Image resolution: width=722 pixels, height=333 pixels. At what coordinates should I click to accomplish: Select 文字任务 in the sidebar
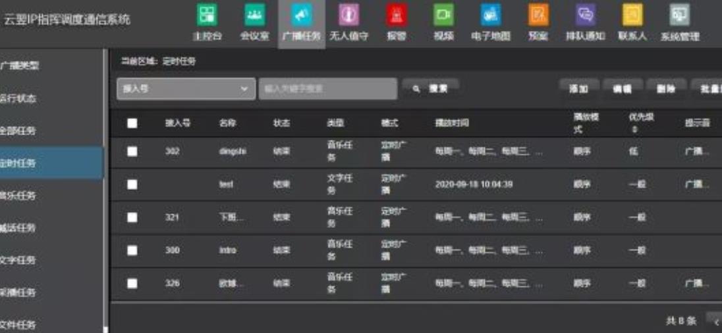(x=18, y=261)
